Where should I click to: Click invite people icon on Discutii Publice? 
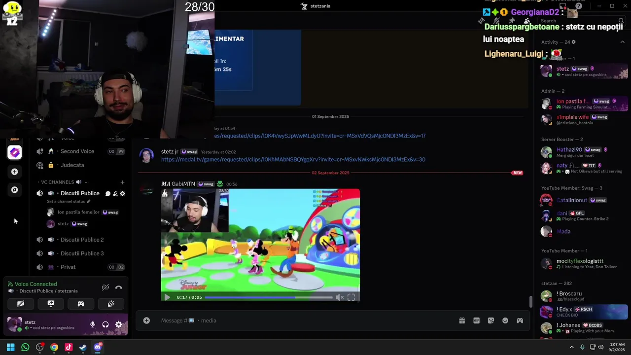click(x=115, y=194)
